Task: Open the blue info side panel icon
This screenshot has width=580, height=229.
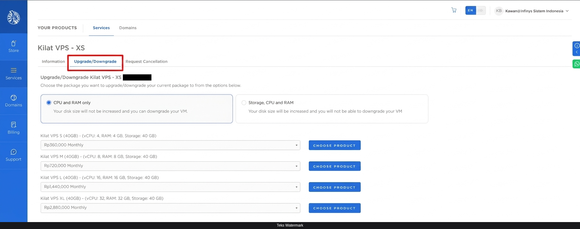Action: [x=576, y=49]
